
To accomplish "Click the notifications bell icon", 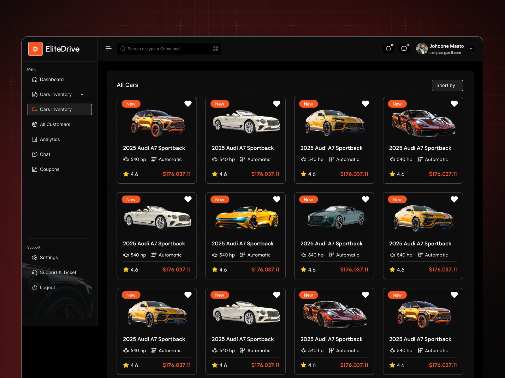I will [x=389, y=49].
